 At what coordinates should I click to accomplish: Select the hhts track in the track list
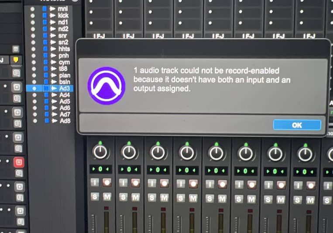(x=64, y=49)
